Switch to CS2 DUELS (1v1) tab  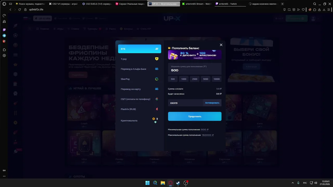(97, 4)
